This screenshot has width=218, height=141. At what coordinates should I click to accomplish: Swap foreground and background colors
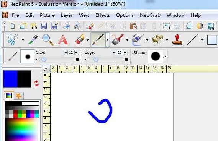tap(36, 83)
